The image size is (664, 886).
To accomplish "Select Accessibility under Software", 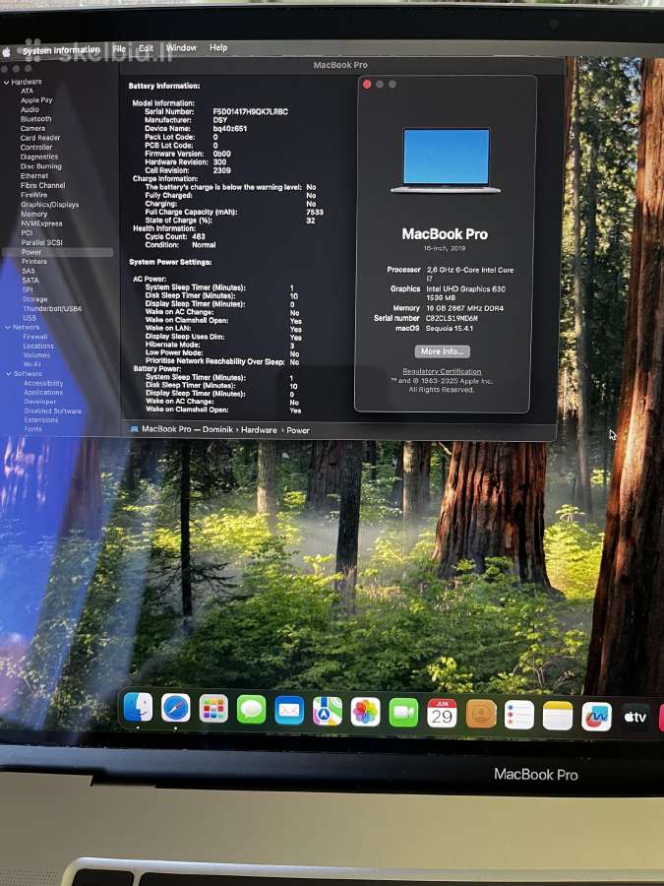I will point(43,383).
